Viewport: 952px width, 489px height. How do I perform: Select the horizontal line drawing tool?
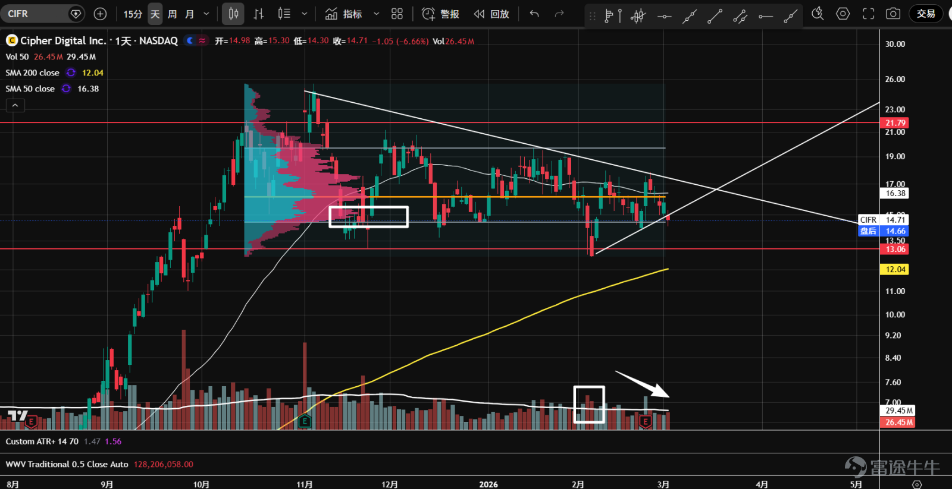664,16
